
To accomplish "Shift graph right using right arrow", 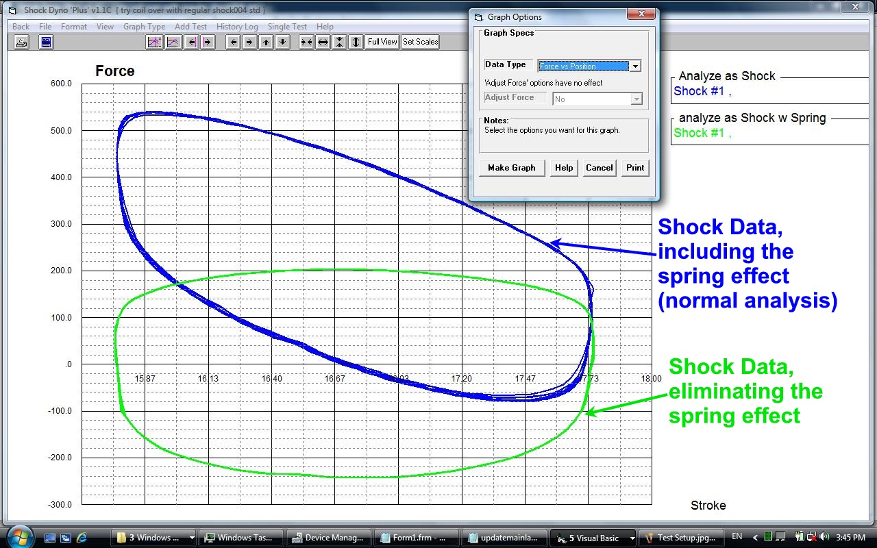I will click(249, 42).
